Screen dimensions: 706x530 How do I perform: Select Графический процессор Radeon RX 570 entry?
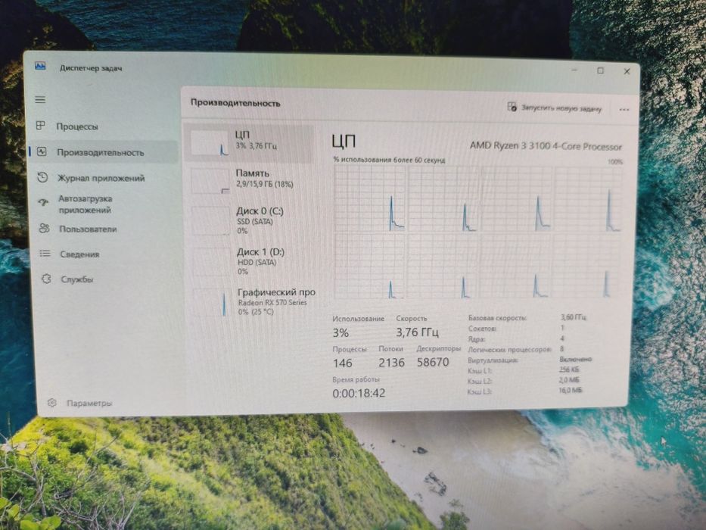tap(253, 301)
